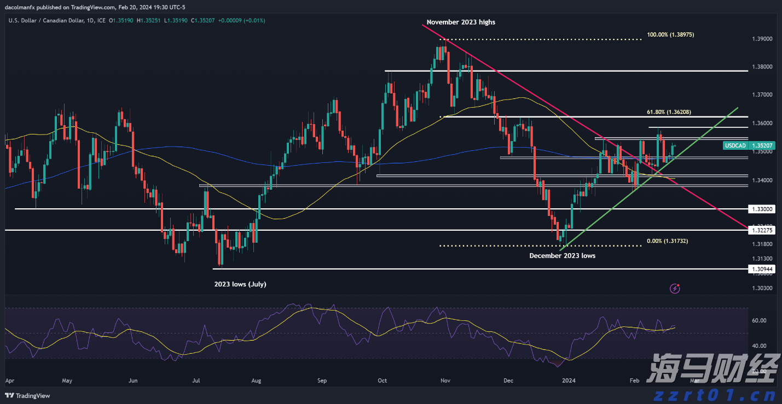Select the TradingView logo at bottom left
Viewport: 782px width, 404px height.
tap(27, 396)
